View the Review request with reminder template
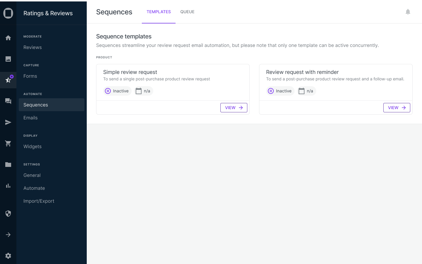The width and height of the screenshot is (422, 264). pyautogui.click(x=397, y=108)
